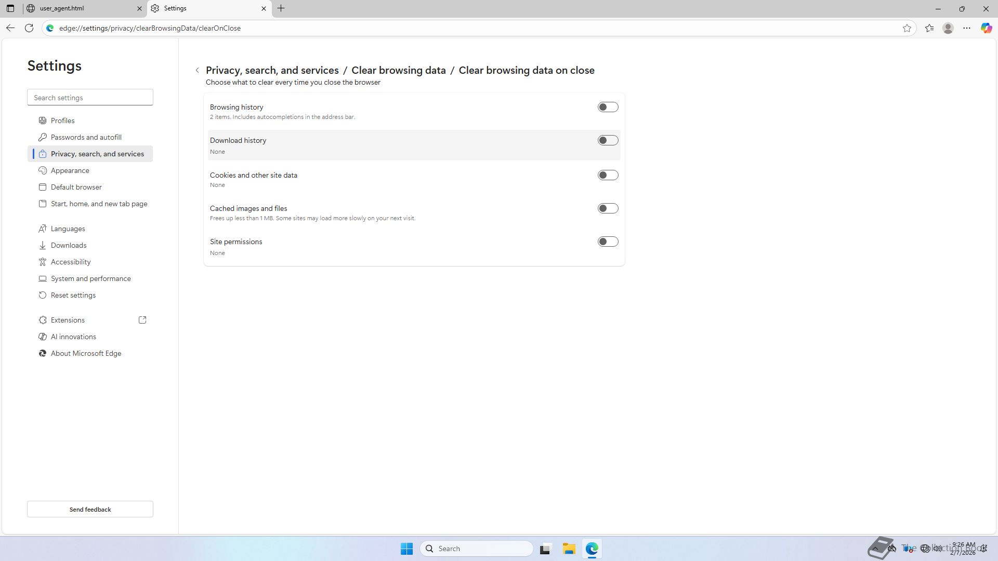Toggle Cookies and other site data
The height and width of the screenshot is (561, 998).
pos(608,175)
